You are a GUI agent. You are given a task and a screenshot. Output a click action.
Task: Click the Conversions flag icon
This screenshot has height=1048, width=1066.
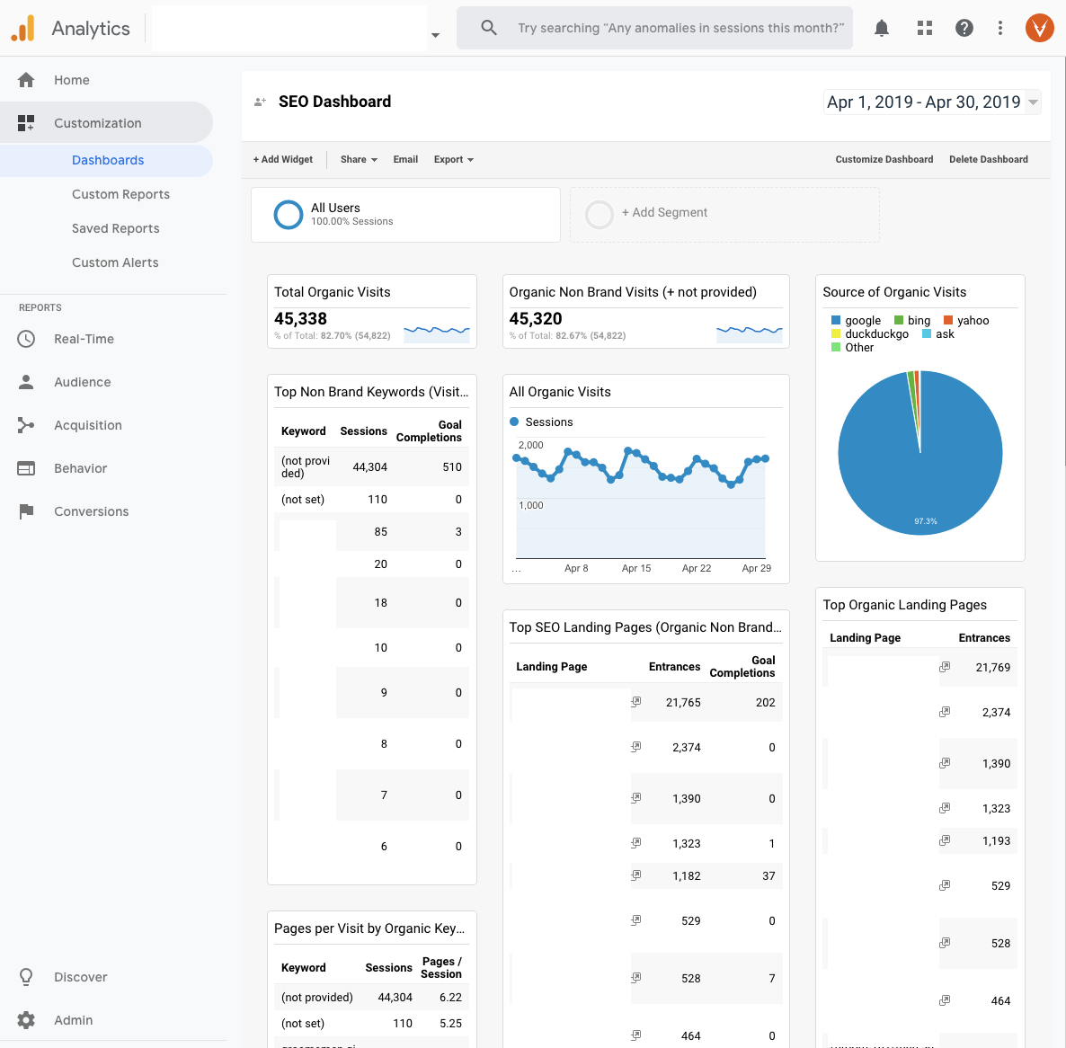coord(26,511)
